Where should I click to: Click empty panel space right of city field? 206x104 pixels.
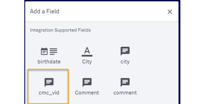[156, 55]
